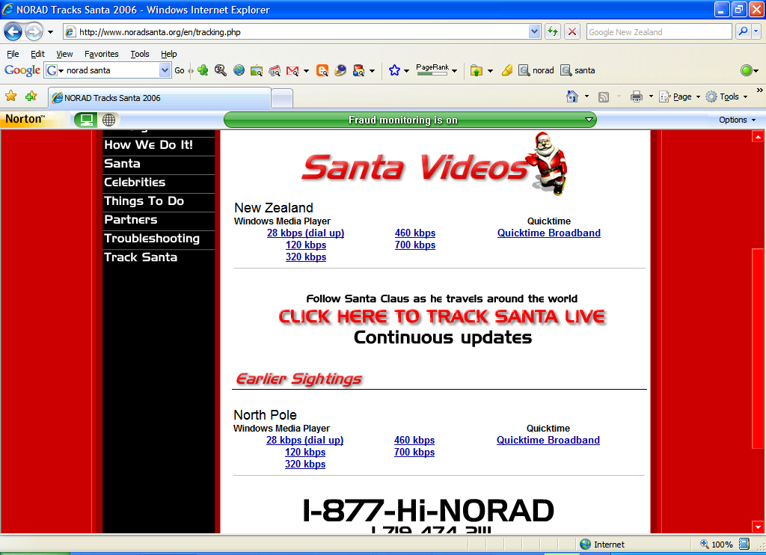Open the File menu
766x555 pixels.
pyautogui.click(x=13, y=54)
